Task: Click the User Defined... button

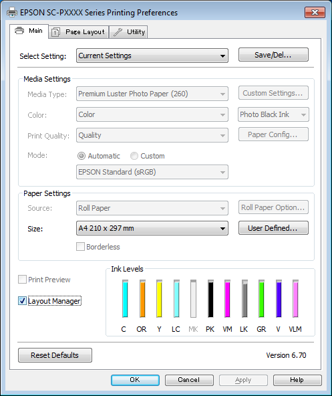Action: (x=273, y=228)
